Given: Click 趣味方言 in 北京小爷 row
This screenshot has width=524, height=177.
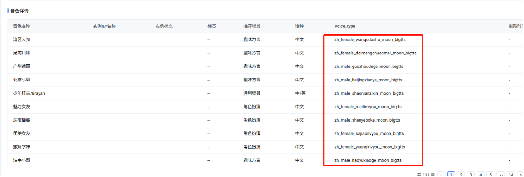Looking at the screenshot, I should click(252, 80).
